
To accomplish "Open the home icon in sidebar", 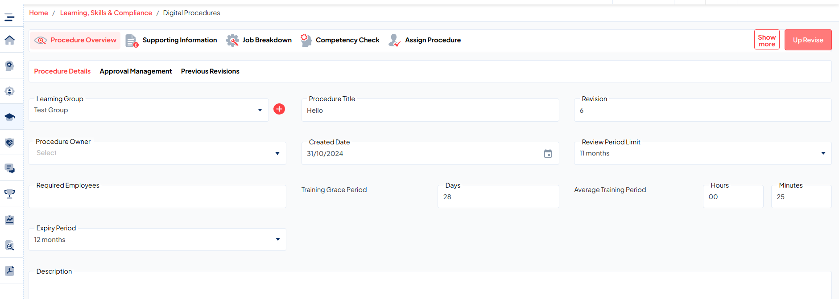I will (9, 40).
